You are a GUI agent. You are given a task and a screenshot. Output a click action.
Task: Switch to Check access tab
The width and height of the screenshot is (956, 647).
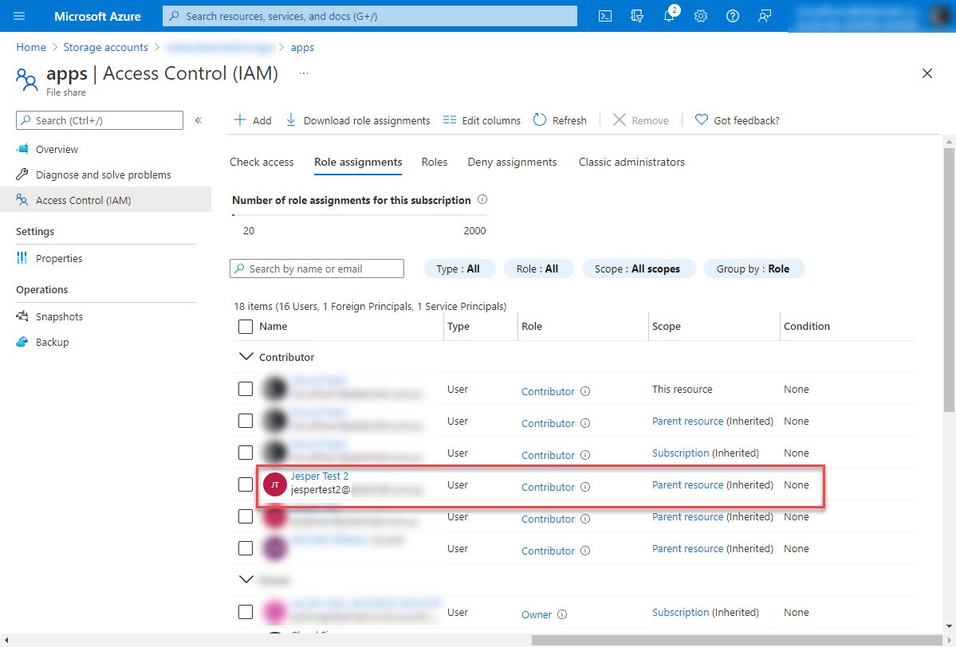click(x=262, y=162)
